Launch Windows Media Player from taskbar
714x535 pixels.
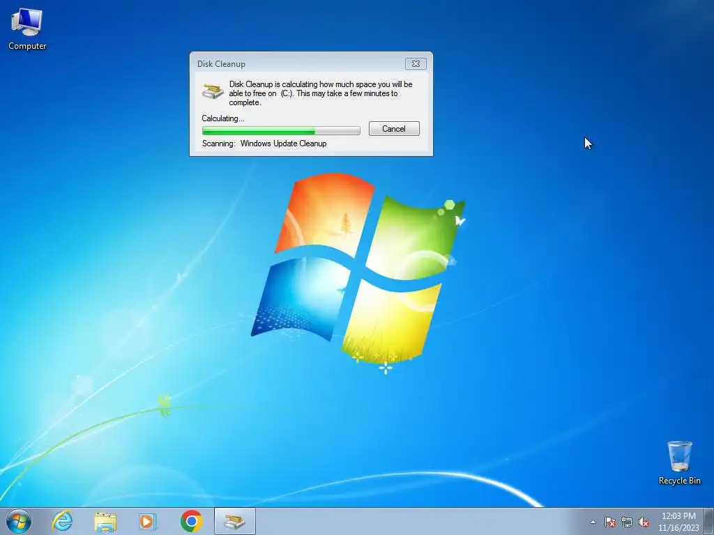[148, 521]
